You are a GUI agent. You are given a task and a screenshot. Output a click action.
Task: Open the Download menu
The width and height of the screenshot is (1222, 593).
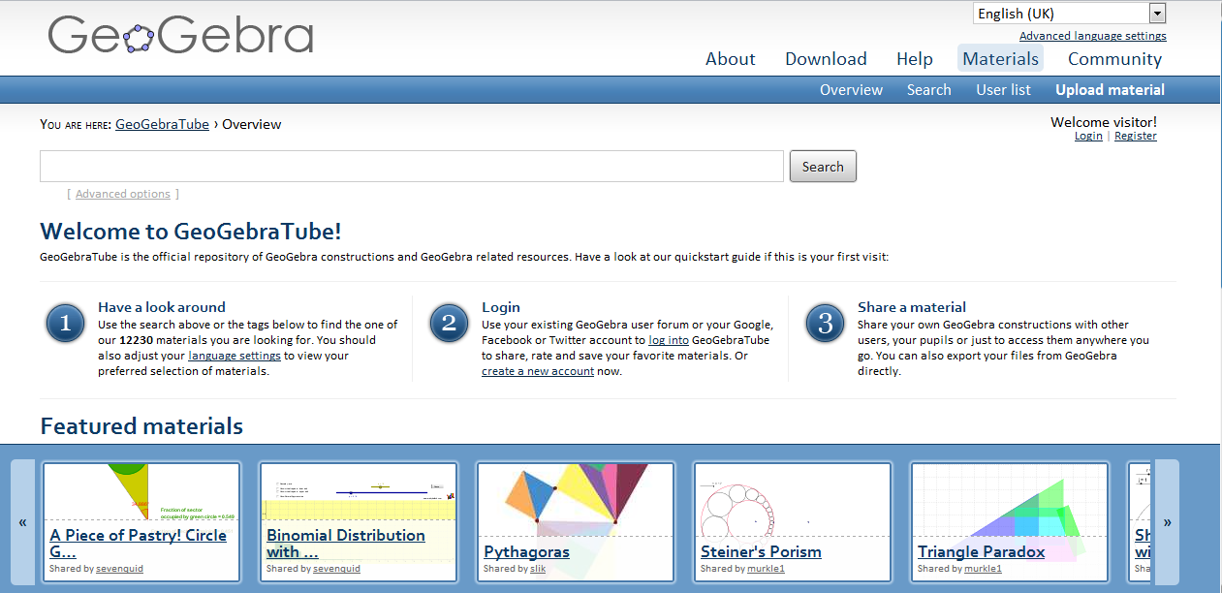click(x=826, y=59)
